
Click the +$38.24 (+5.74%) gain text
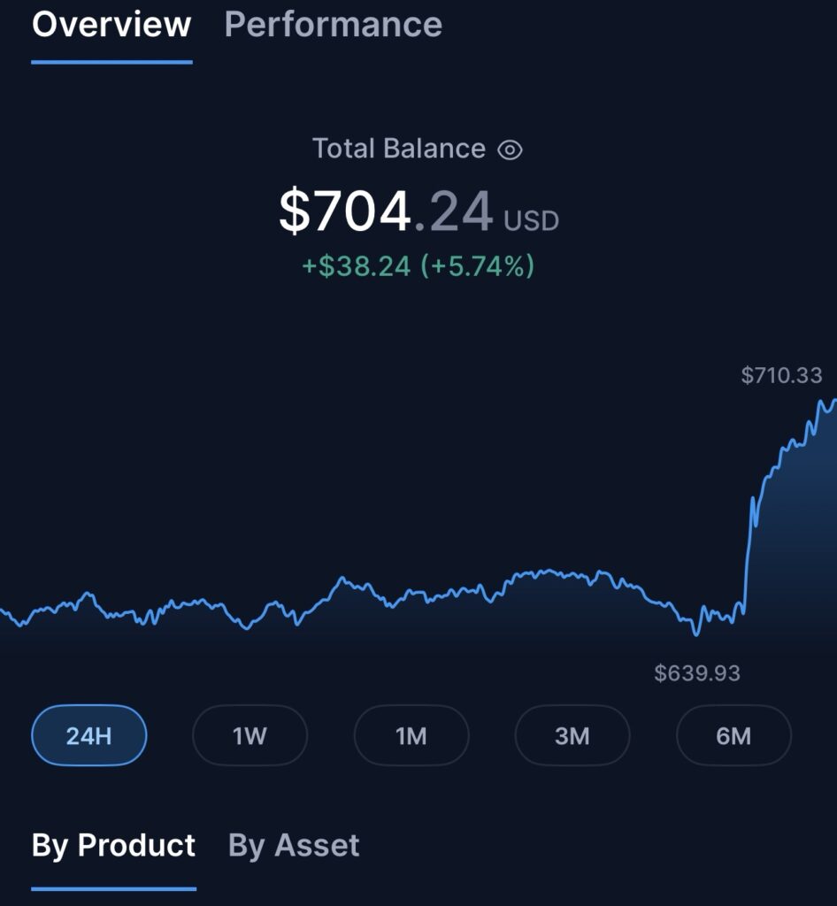(418, 266)
